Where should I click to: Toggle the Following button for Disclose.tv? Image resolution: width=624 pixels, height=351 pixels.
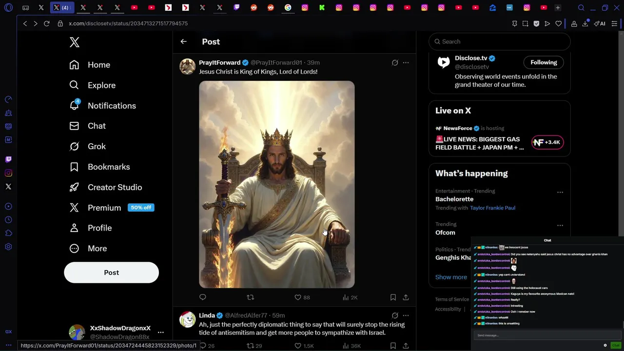[x=544, y=62]
